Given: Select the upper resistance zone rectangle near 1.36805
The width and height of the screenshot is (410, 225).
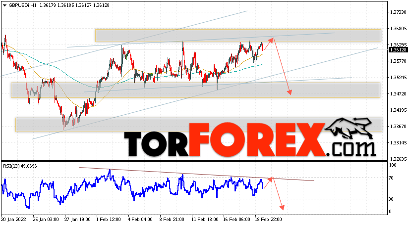Looking at the screenshot, I should pyautogui.click(x=238, y=36).
